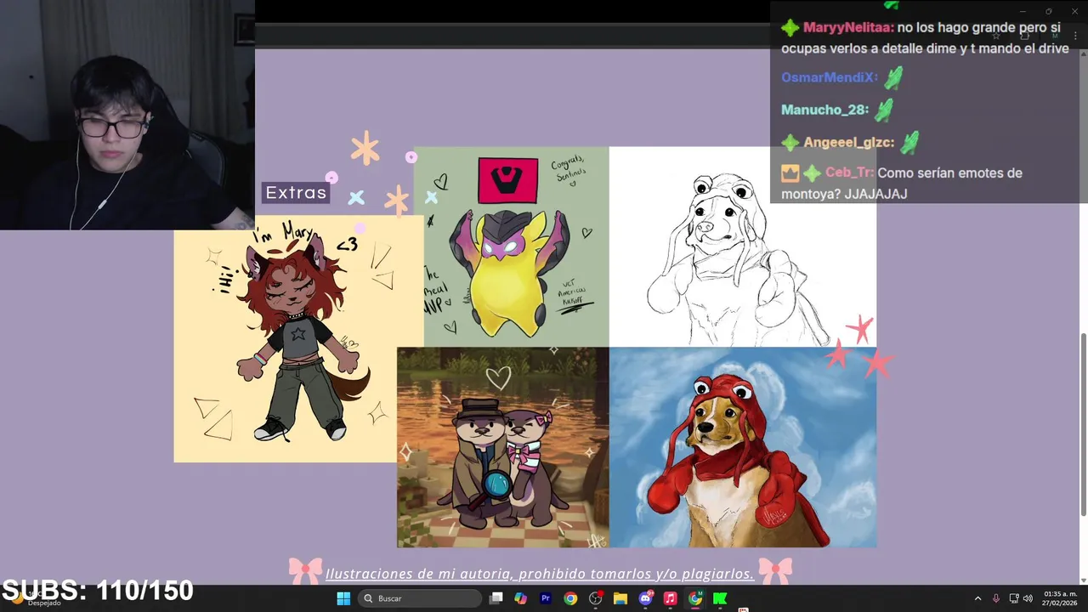
Task: Click the Ilustraciones de mi autoria footer text
Action: pyautogui.click(x=540, y=574)
